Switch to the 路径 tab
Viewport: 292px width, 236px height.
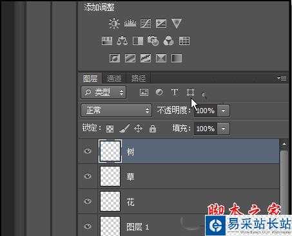click(x=139, y=78)
